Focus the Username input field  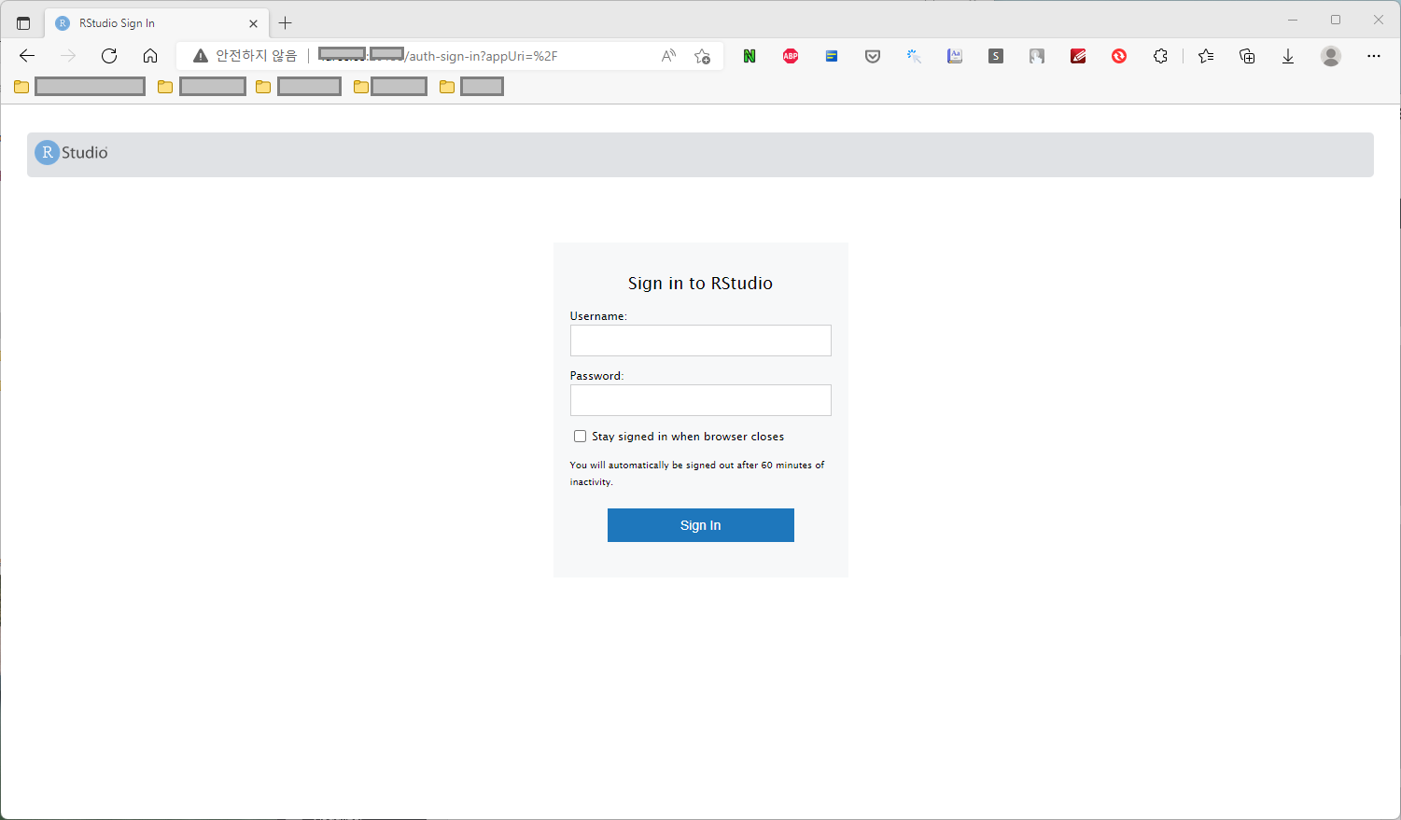[701, 341]
